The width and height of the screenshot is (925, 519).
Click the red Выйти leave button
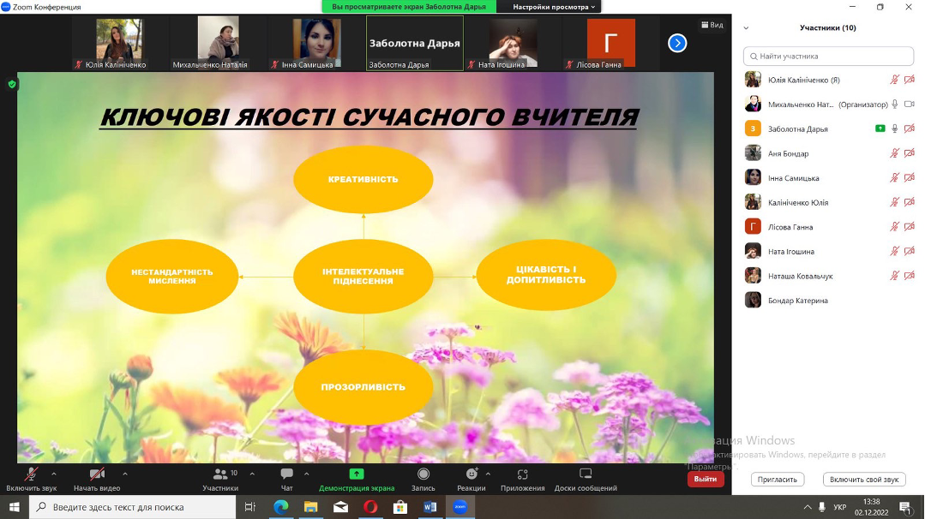click(x=706, y=480)
